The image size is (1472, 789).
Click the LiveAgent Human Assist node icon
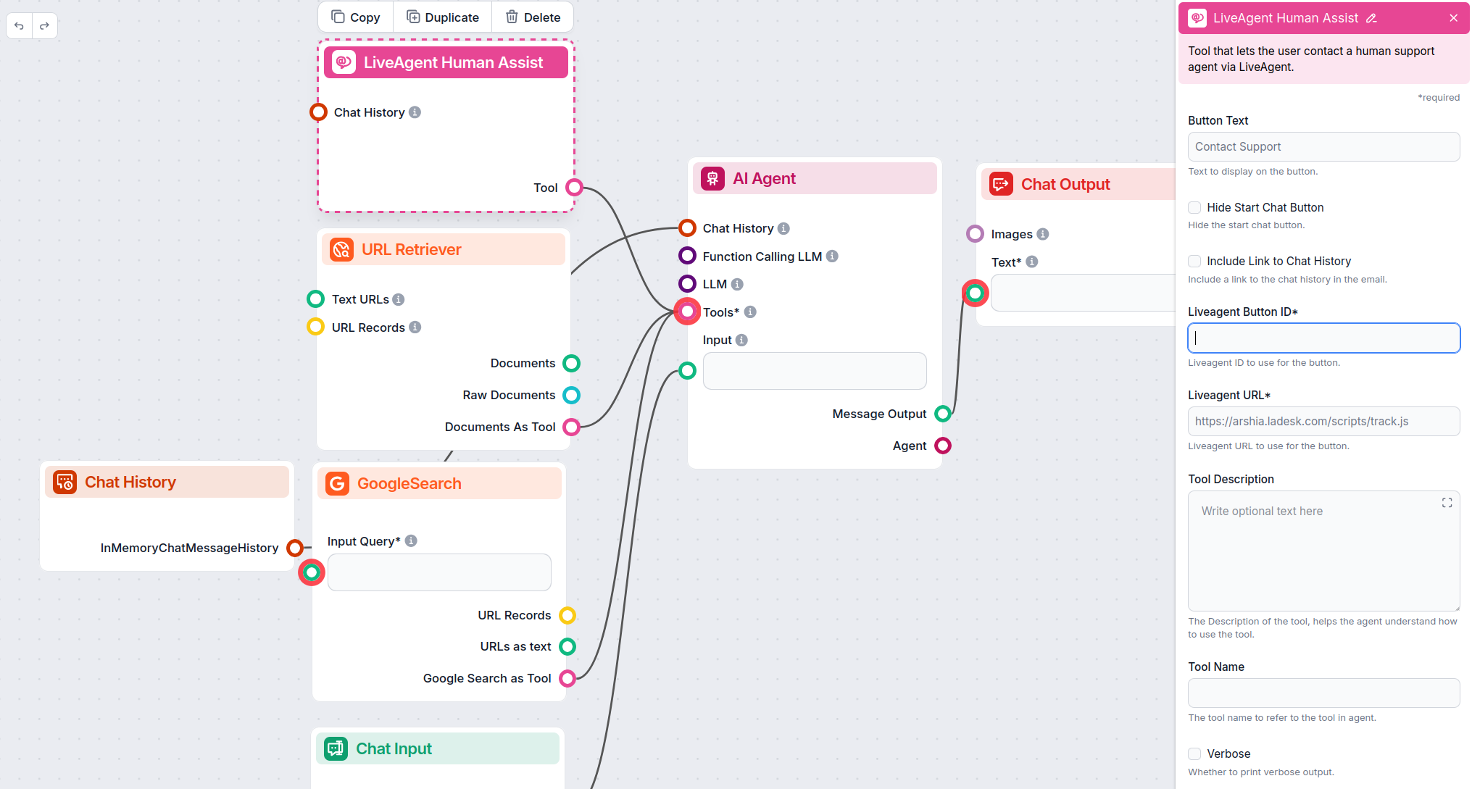[343, 62]
